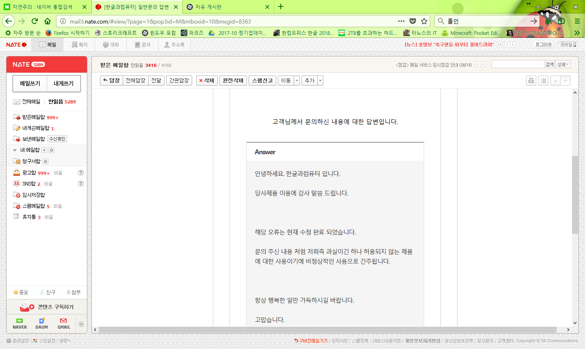
Task: Open Firefox hamburger menu
Action: click(577, 21)
